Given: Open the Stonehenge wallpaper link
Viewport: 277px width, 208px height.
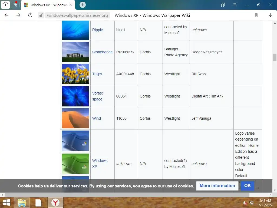Looking at the screenshot, I should click(x=102, y=52).
